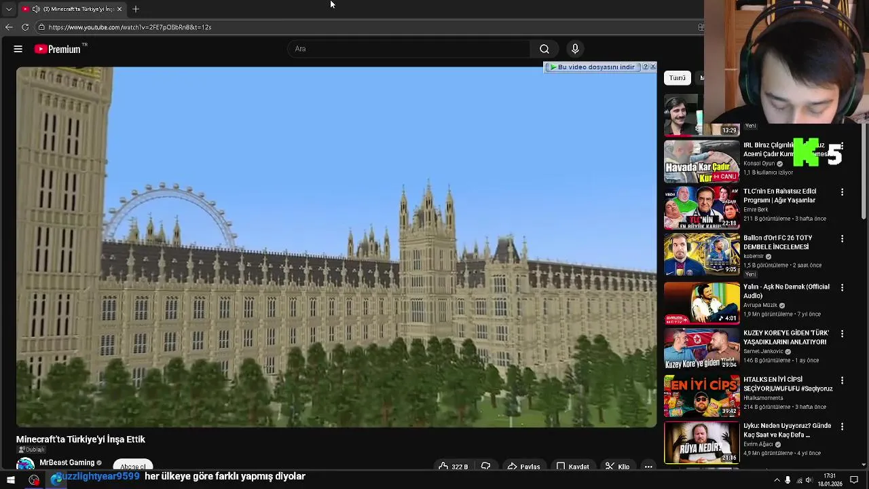Open options for Ballon d'Or FC 26 video
The height and width of the screenshot is (489, 869).
(x=842, y=238)
